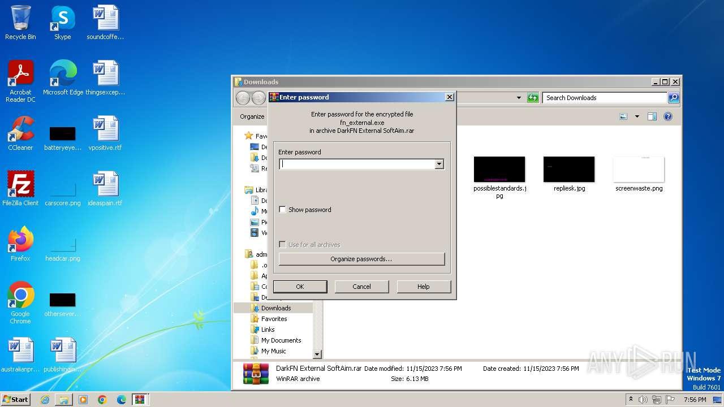Select My Documents in navigation tree
This screenshot has height=407, width=724.
pyautogui.click(x=281, y=340)
